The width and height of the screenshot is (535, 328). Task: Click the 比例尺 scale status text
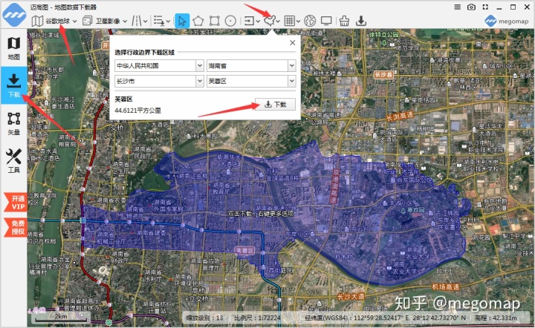pyautogui.click(x=257, y=318)
